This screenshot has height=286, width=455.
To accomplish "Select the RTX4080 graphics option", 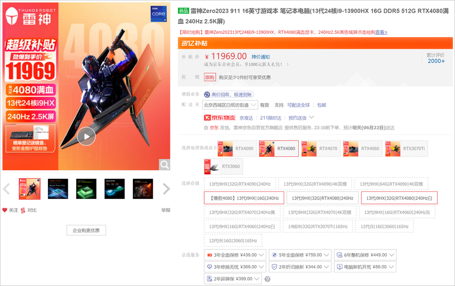I will [x=279, y=148].
